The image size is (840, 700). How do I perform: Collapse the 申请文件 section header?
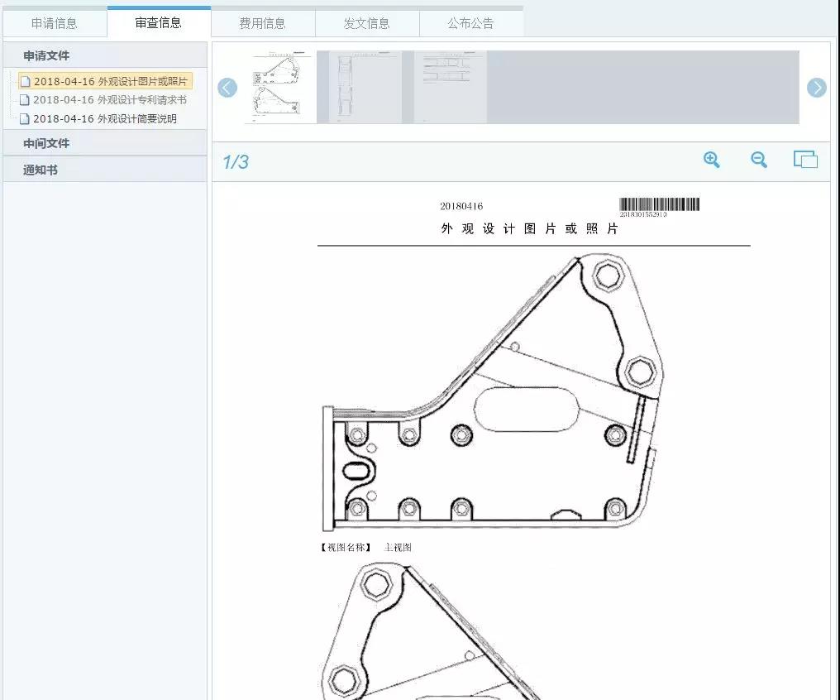click(x=105, y=55)
